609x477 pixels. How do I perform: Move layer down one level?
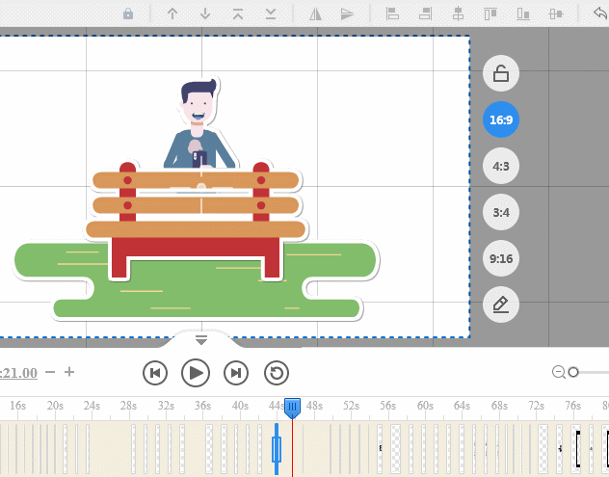pos(205,13)
